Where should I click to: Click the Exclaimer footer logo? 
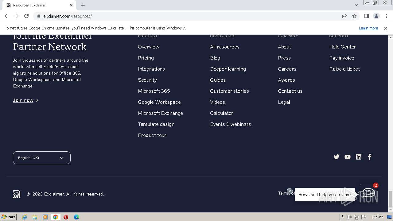(x=17, y=194)
